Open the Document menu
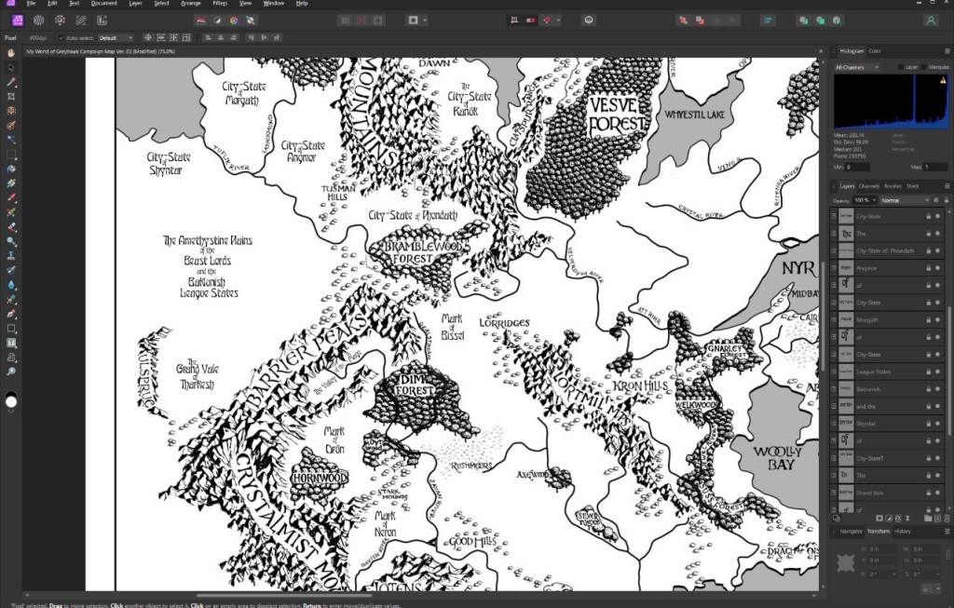 104,4
